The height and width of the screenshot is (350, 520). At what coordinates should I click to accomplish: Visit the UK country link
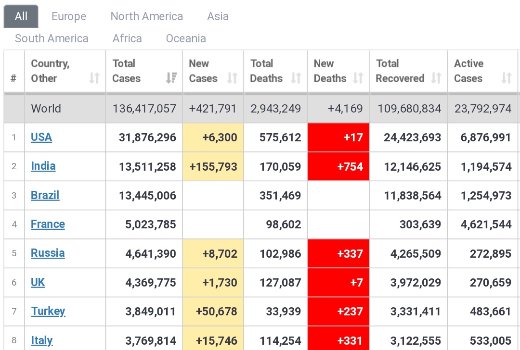[38, 282]
